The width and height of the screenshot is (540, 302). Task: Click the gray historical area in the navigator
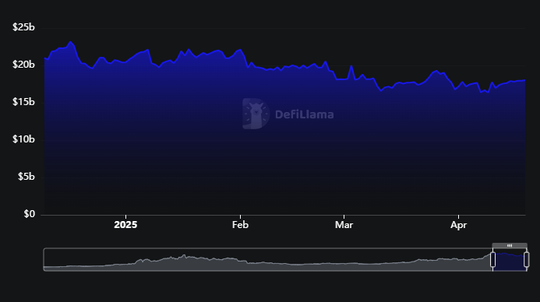point(268,262)
